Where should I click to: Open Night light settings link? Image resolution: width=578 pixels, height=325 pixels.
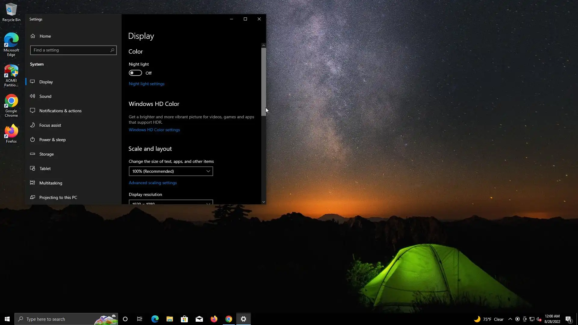pos(147,84)
